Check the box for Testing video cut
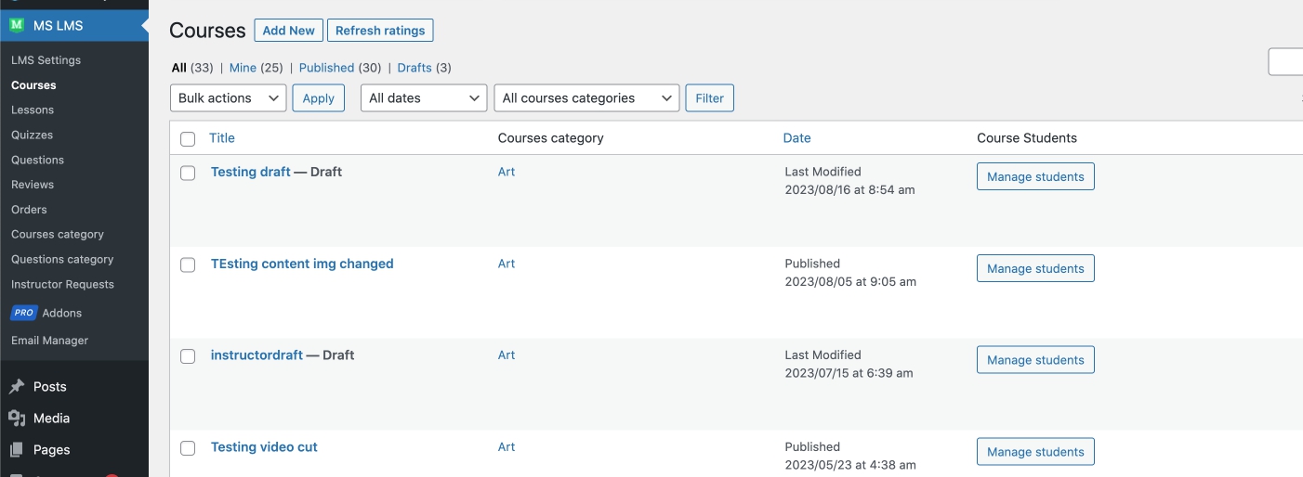The image size is (1303, 477). (188, 448)
